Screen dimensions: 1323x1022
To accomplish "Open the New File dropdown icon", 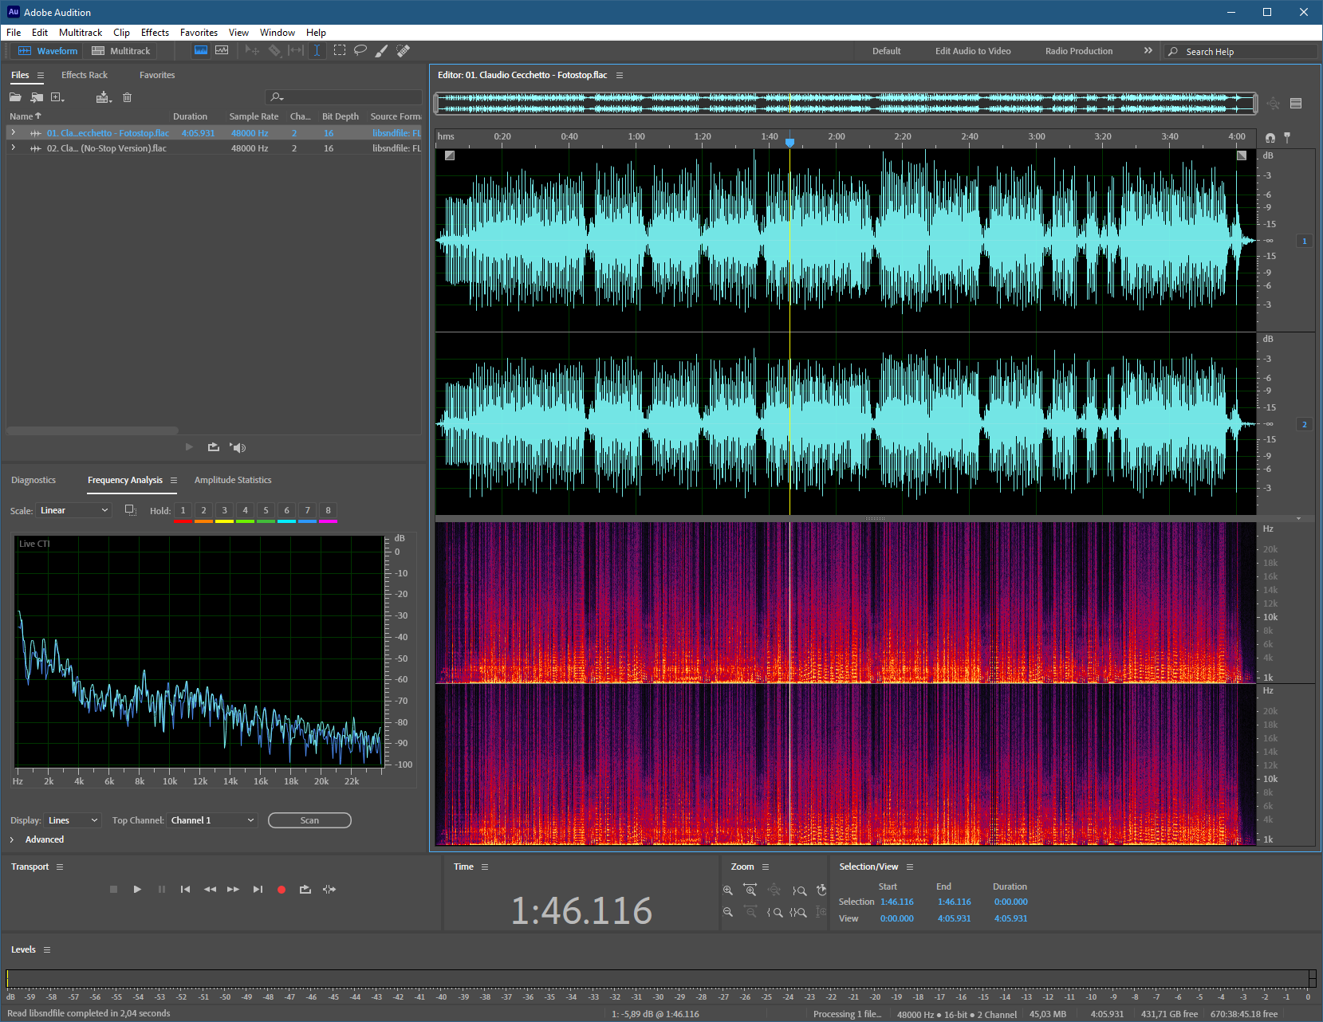I will (57, 97).
